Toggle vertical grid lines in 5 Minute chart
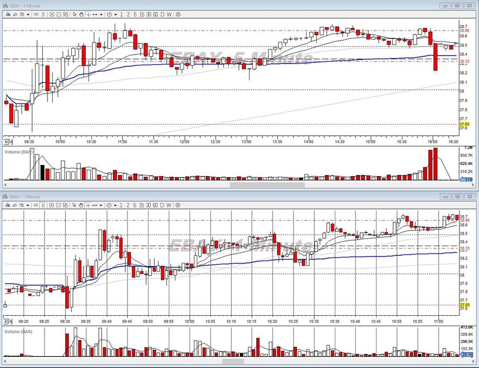This screenshot has width=479, height=368. click(43, 14)
